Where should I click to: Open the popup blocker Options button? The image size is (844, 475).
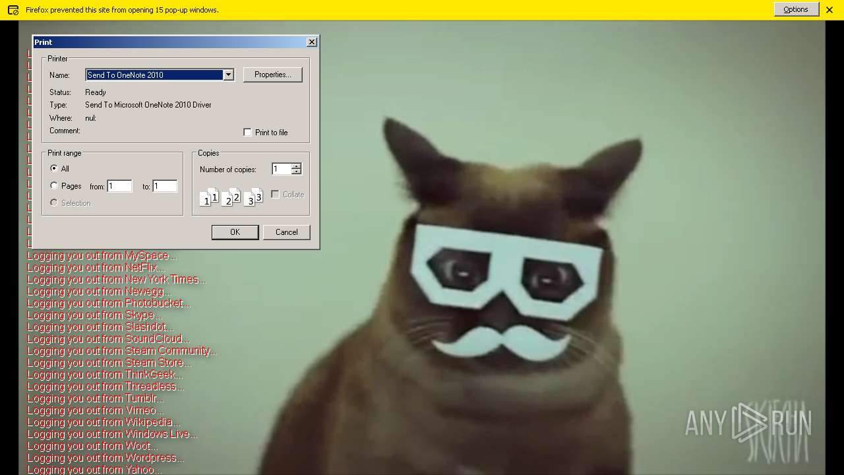pyautogui.click(x=796, y=9)
